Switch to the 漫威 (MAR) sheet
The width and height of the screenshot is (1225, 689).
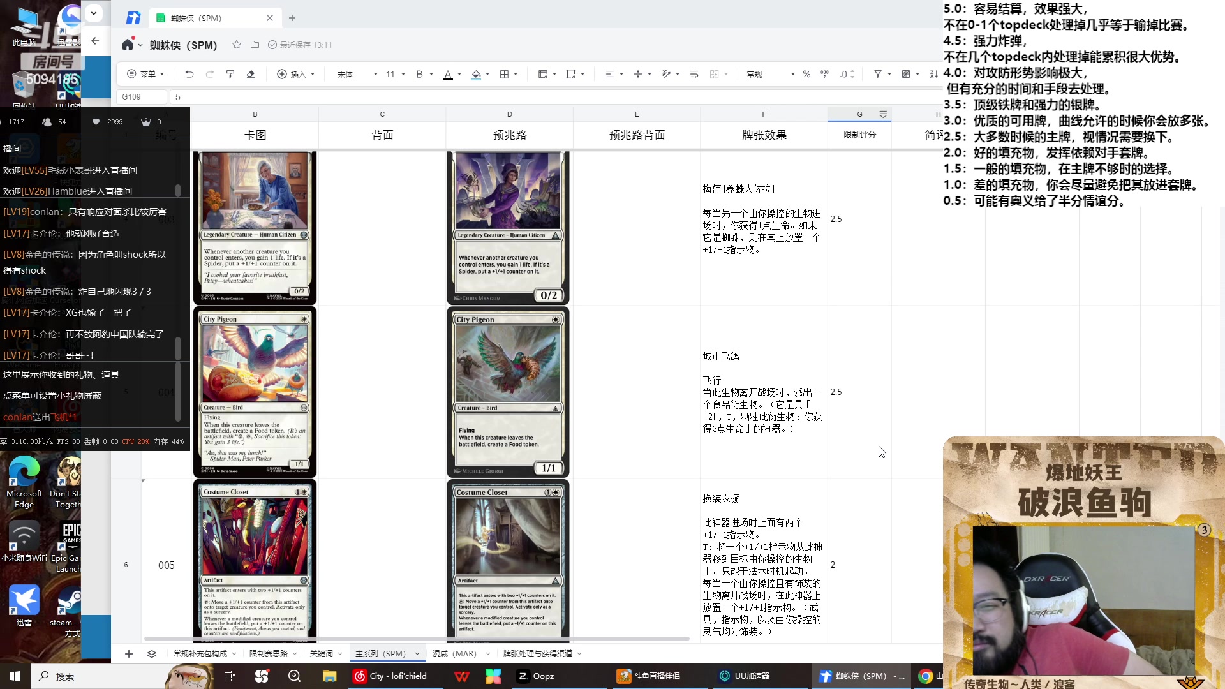(x=454, y=654)
